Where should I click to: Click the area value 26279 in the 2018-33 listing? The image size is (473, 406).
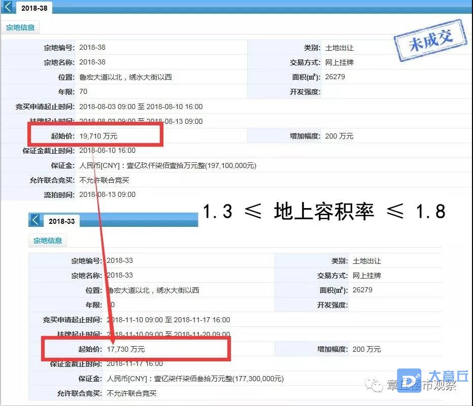(x=362, y=290)
